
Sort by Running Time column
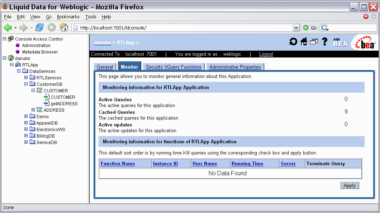coord(247,163)
